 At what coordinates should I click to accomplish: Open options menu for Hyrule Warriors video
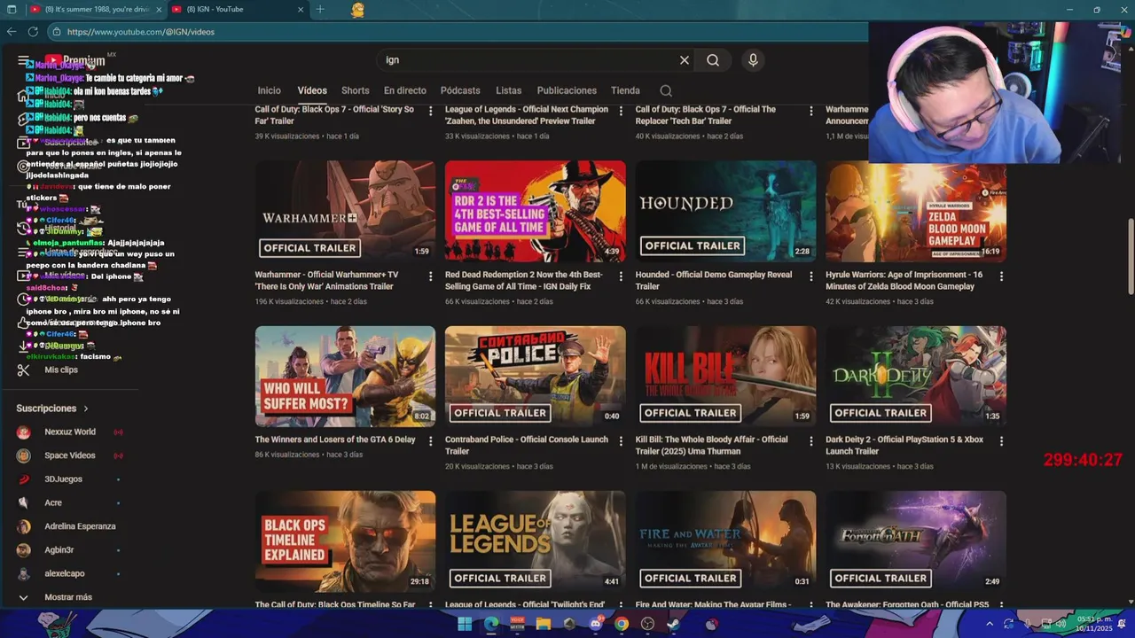[1001, 276]
